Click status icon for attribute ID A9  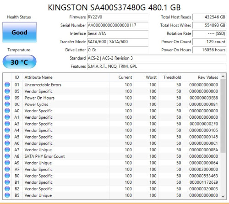coord(7,163)
